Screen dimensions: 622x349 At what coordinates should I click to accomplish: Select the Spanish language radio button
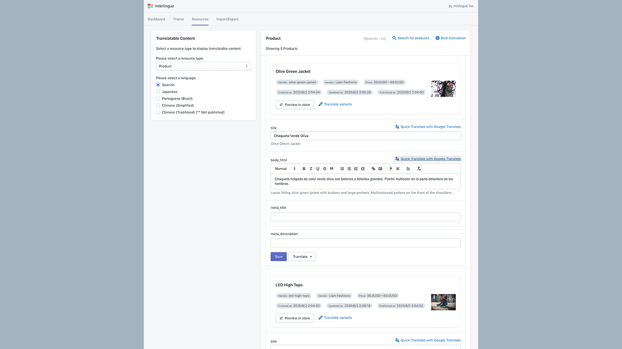(x=158, y=85)
